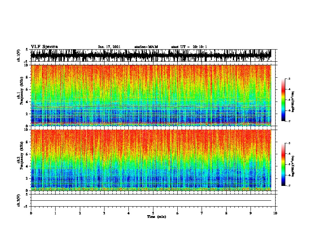Click the ch.1 color scale bar
Image resolution: width=310 pixels, height=239 pixels.
coord(283,100)
